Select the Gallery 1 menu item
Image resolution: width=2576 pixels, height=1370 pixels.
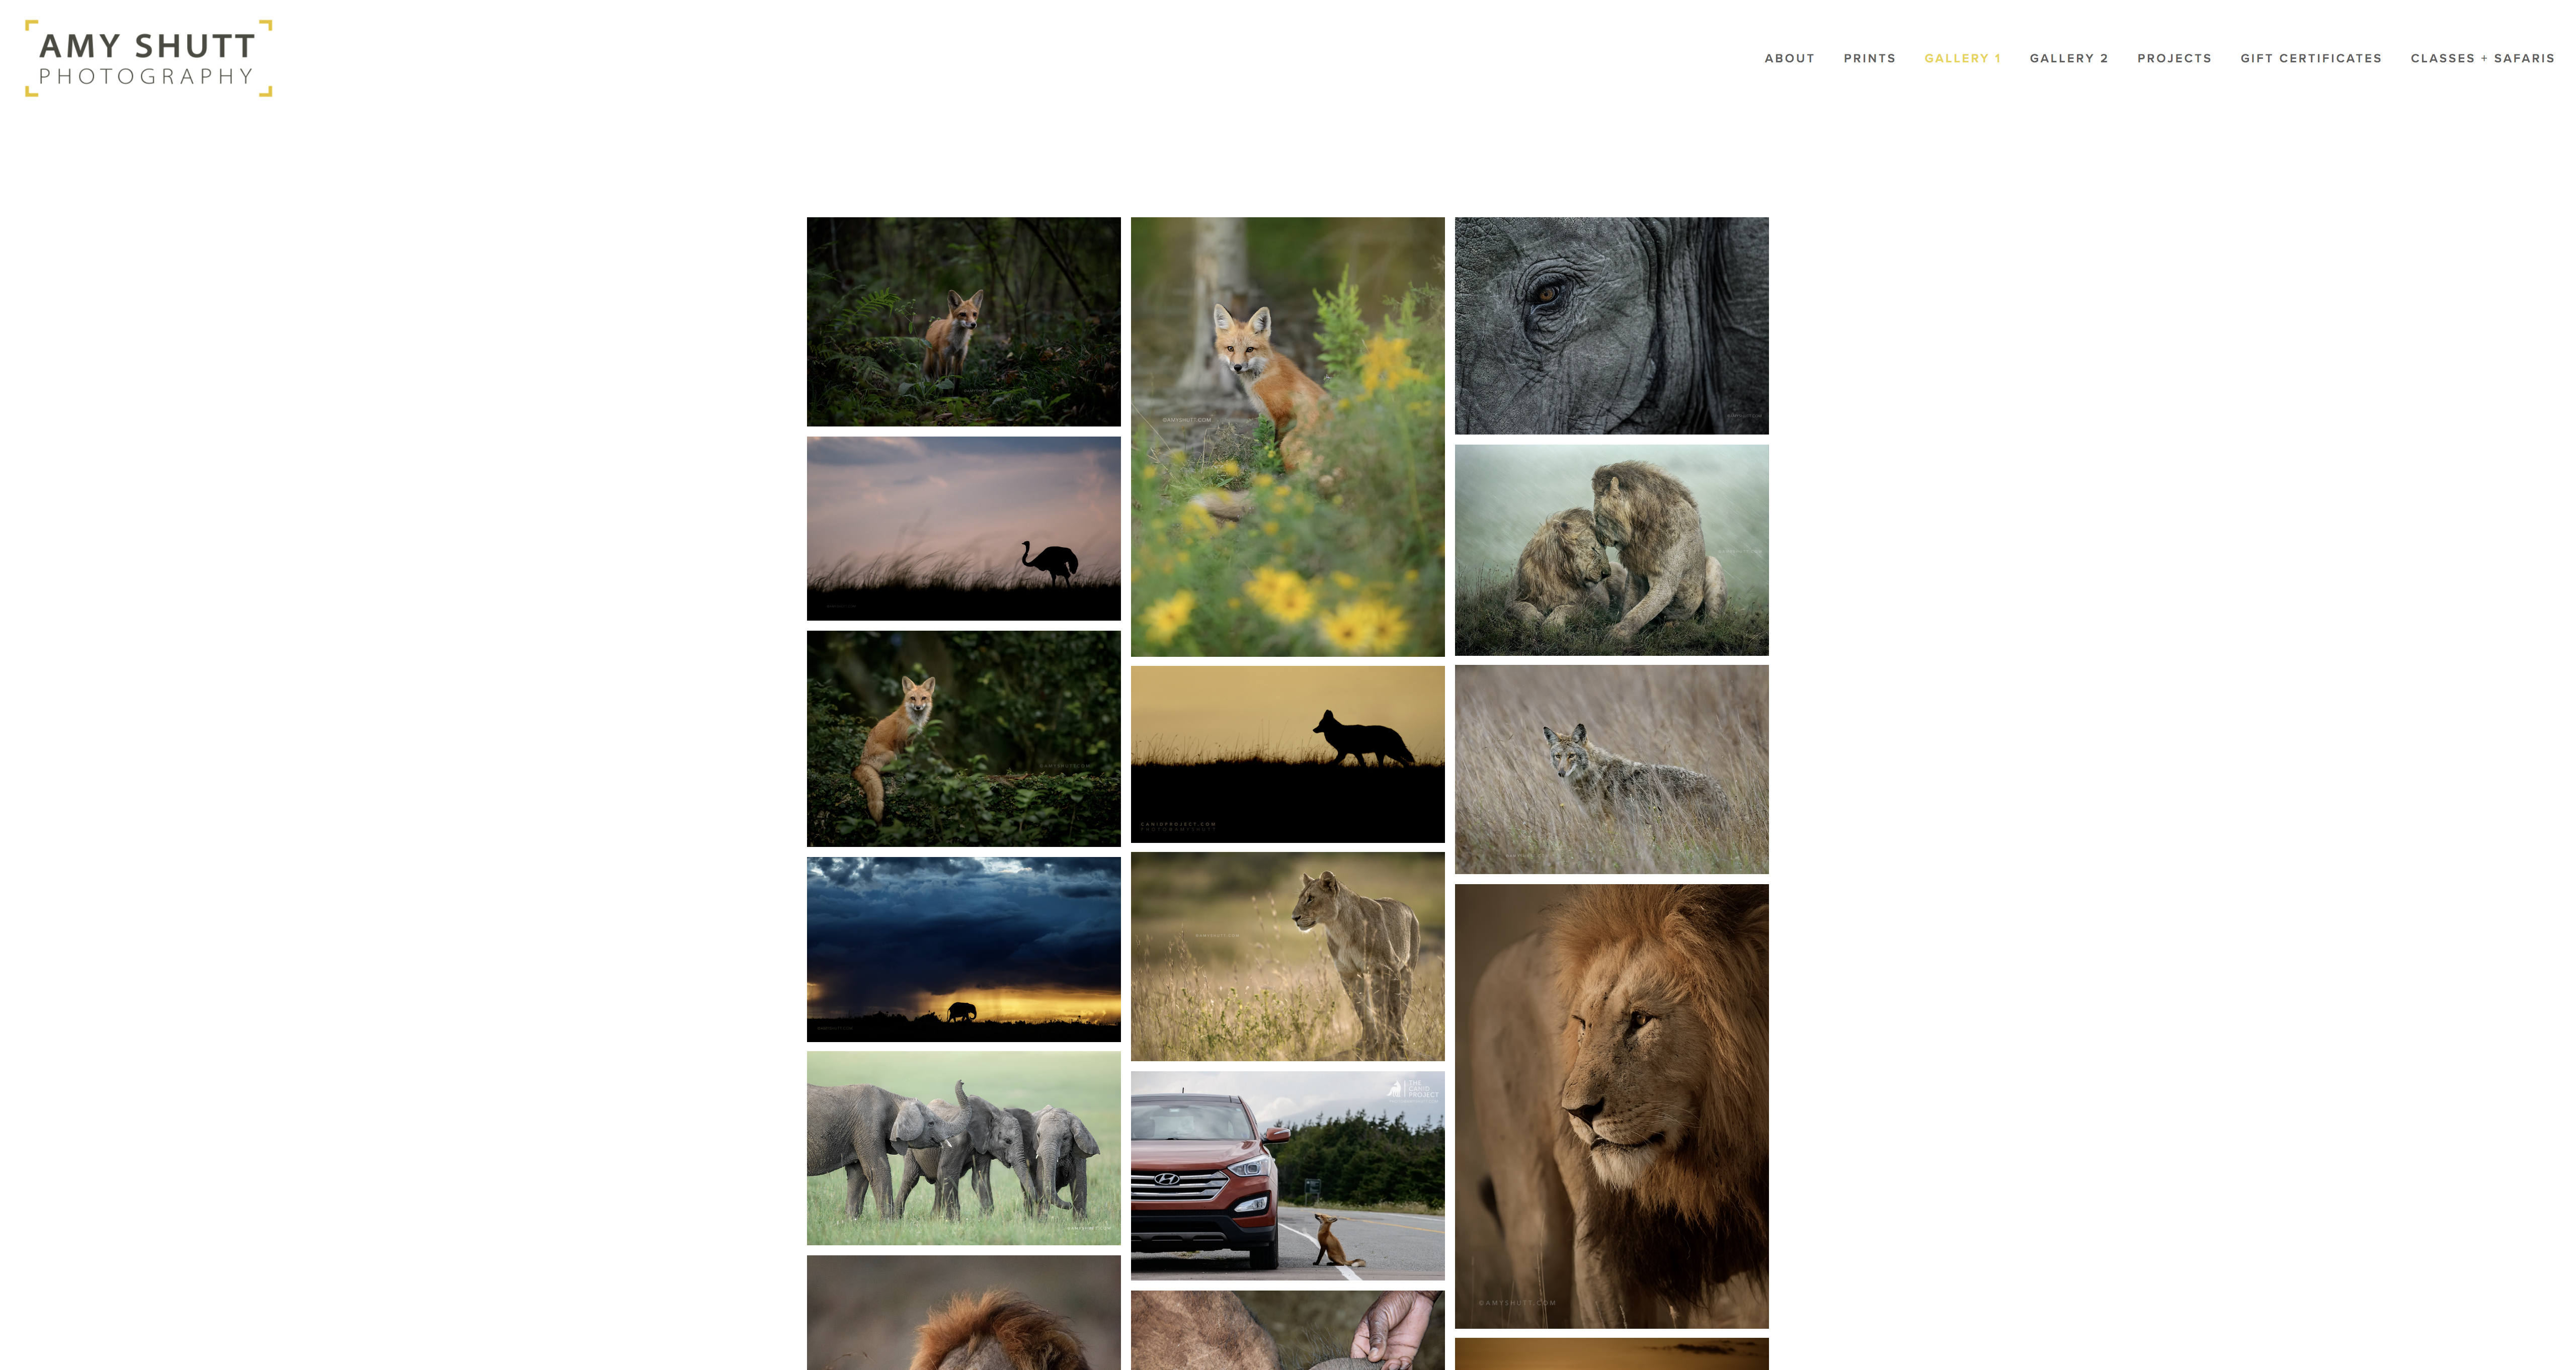click(1962, 59)
